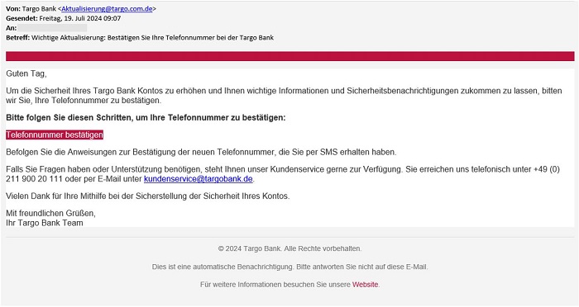Click the sender name Targo Bank in the Von line
Viewport: 579px width, 307px height.
39,9
